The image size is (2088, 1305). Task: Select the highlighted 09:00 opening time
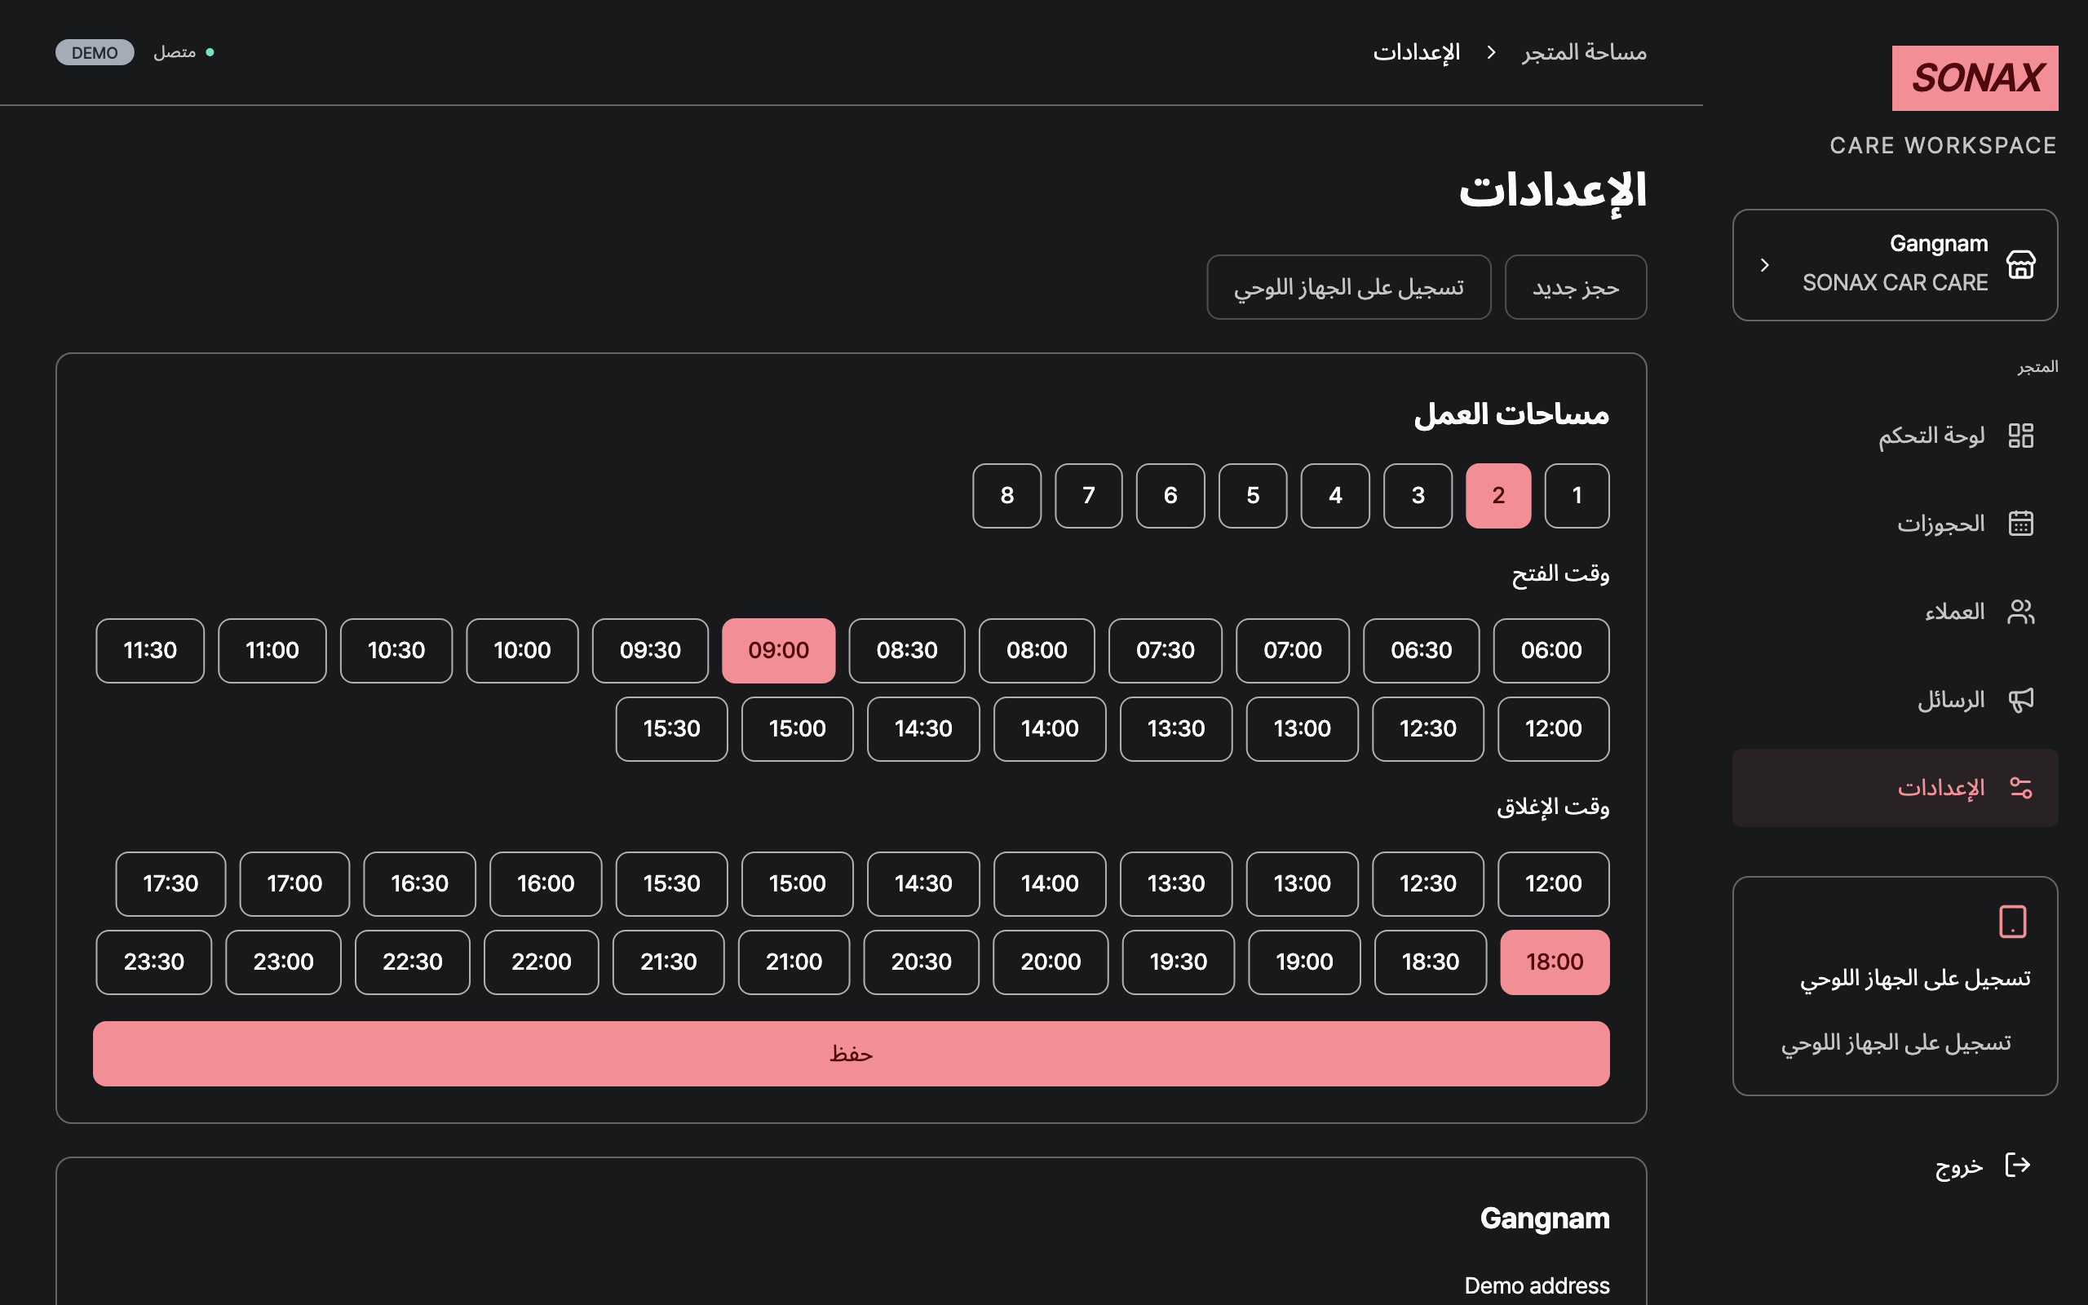[778, 651]
